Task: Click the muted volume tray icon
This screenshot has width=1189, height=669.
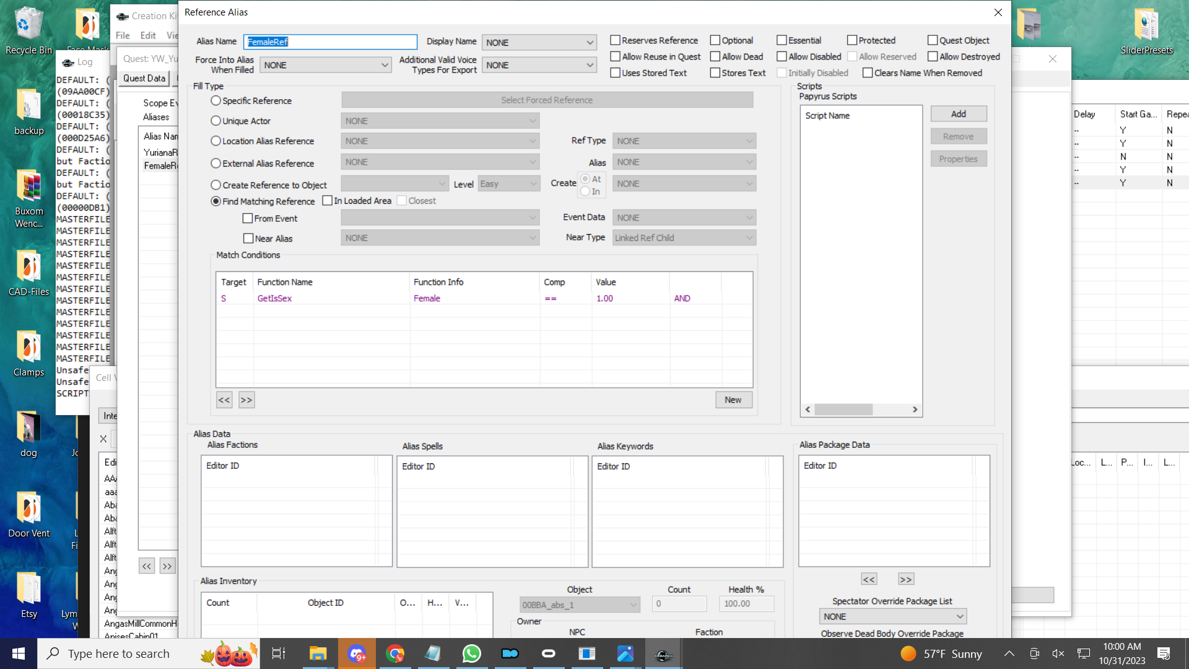Action: pyautogui.click(x=1058, y=654)
